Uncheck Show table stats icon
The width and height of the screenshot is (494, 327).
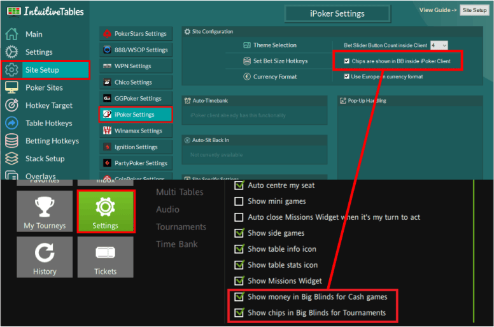tap(239, 265)
